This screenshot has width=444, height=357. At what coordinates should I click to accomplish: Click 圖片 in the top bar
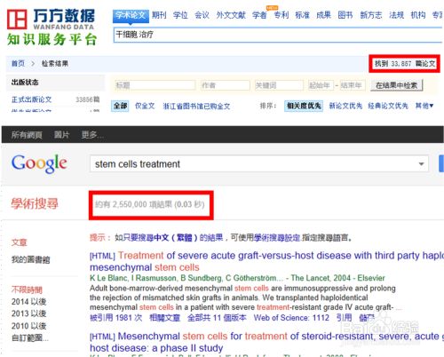point(62,135)
